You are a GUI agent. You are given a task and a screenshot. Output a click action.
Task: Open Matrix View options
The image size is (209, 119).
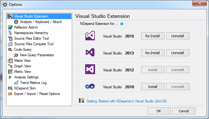pyautogui.click(x=23, y=61)
